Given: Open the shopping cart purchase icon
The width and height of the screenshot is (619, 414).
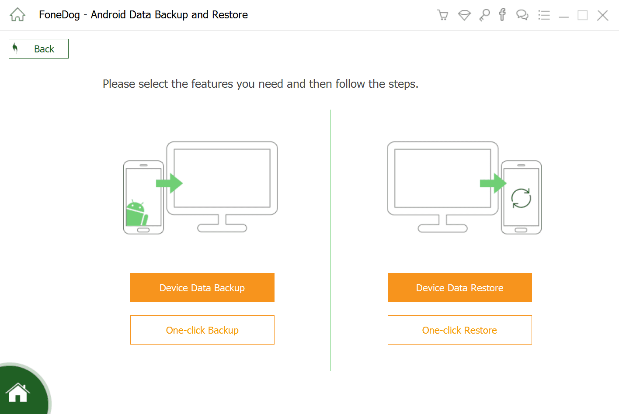Looking at the screenshot, I should click(x=443, y=15).
